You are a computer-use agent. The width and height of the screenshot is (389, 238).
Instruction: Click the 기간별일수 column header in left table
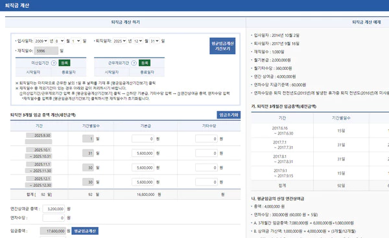pyautogui.click(x=91, y=126)
